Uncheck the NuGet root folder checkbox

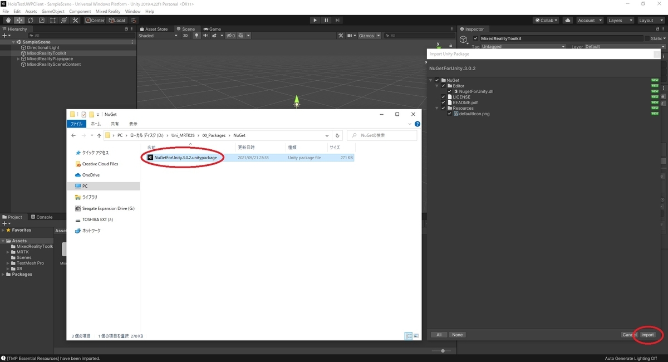coord(437,80)
